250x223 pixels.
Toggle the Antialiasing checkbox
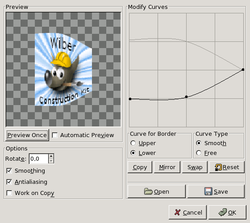[x=9, y=182]
